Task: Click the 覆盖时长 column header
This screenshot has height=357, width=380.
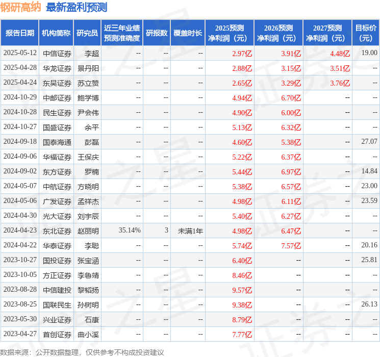Action: (x=188, y=33)
